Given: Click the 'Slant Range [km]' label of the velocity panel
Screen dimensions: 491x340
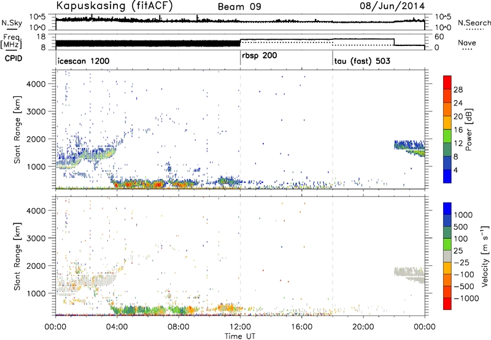Looking at the screenshot, I should 17,256.
